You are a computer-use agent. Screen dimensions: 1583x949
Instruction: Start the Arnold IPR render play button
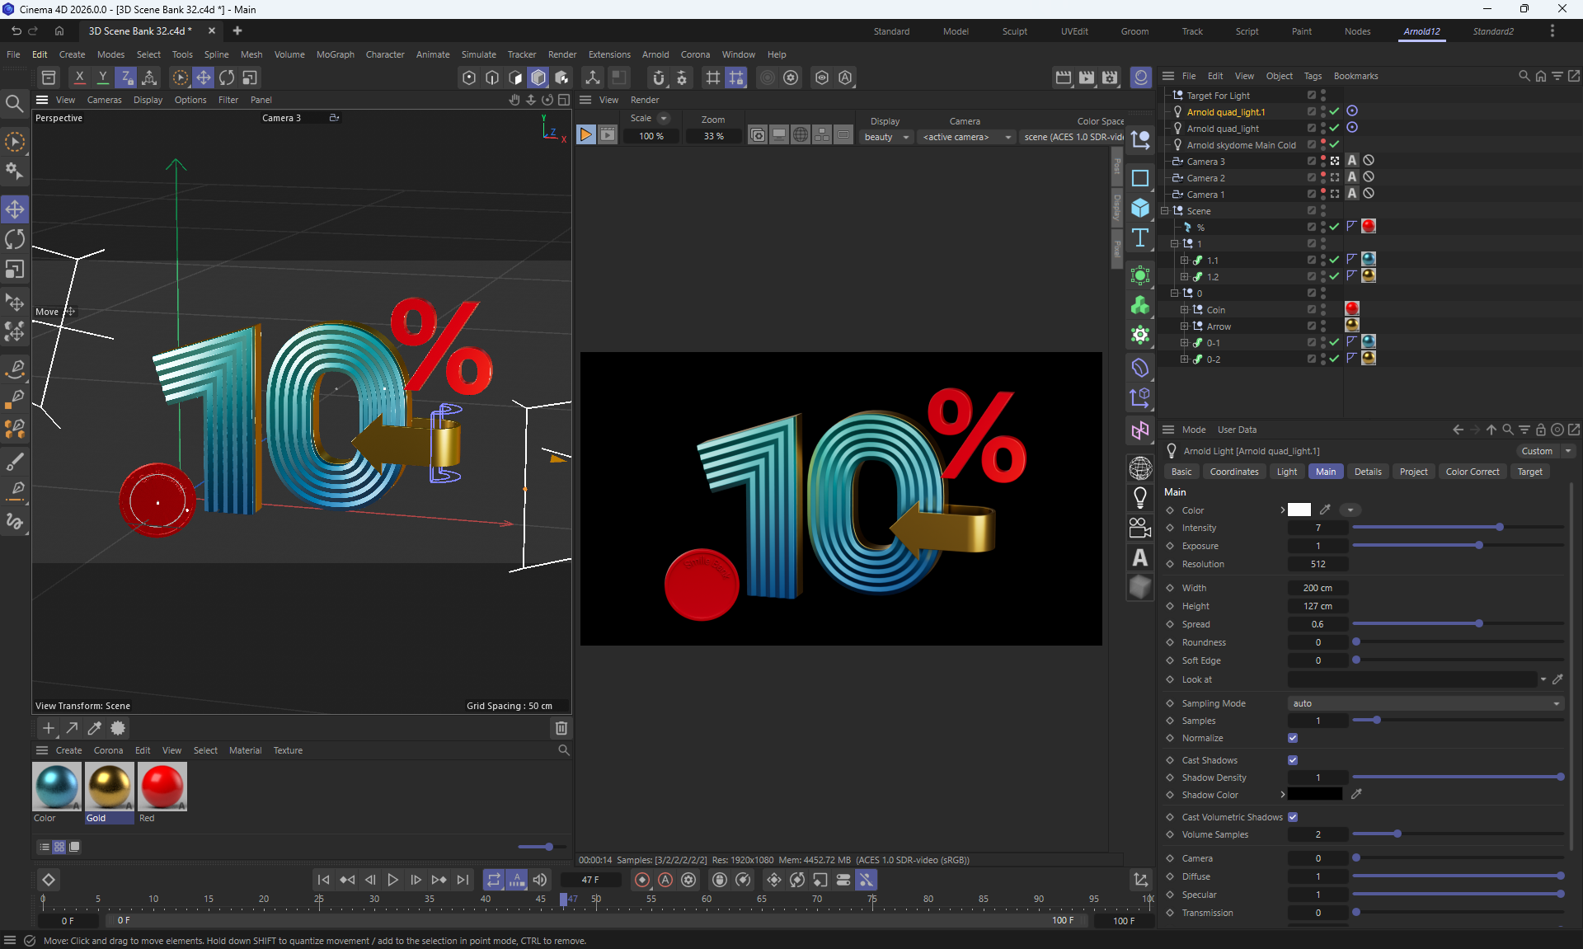pos(585,135)
